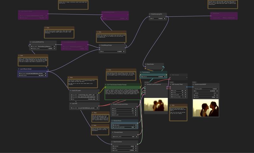
Task: Open the control_after_generate combo in RandomNoise
Action: pos(124,127)
